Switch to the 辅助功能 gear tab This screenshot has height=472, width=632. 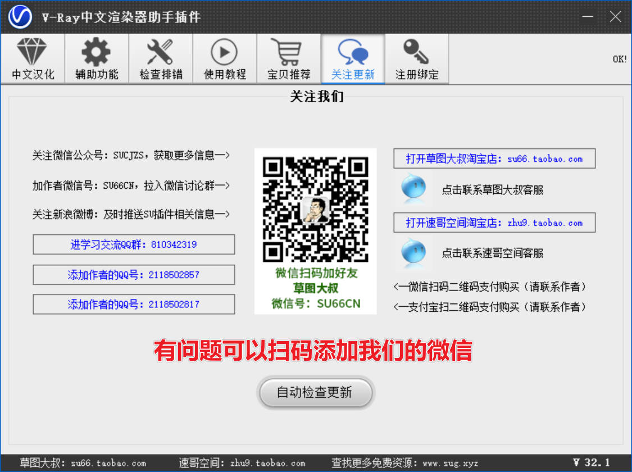pyautogui.click(x=97, y=59)
